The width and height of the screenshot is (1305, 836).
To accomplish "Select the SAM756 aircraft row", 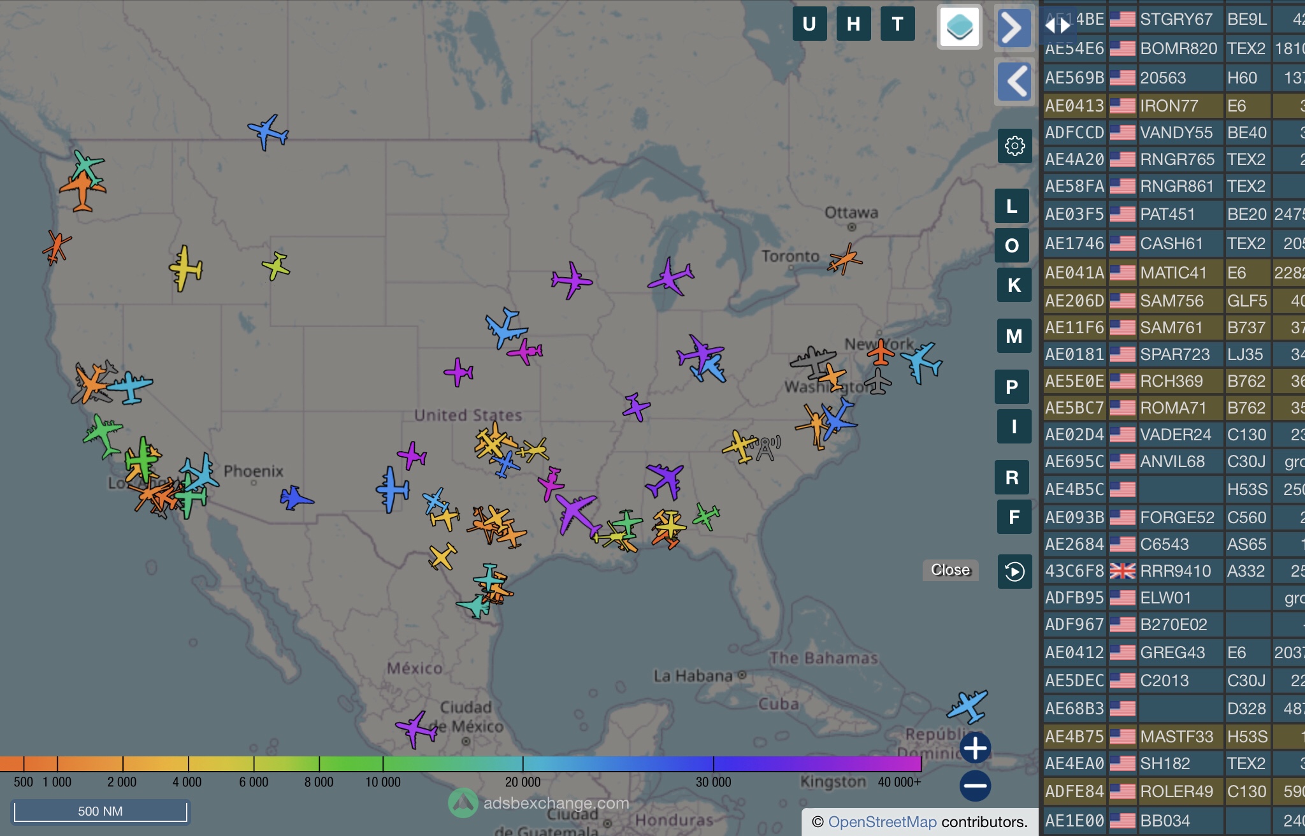I will (x=1174, y=301).
